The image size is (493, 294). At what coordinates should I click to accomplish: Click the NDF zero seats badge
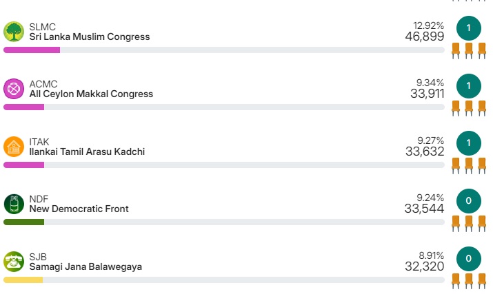pos(468,201)
